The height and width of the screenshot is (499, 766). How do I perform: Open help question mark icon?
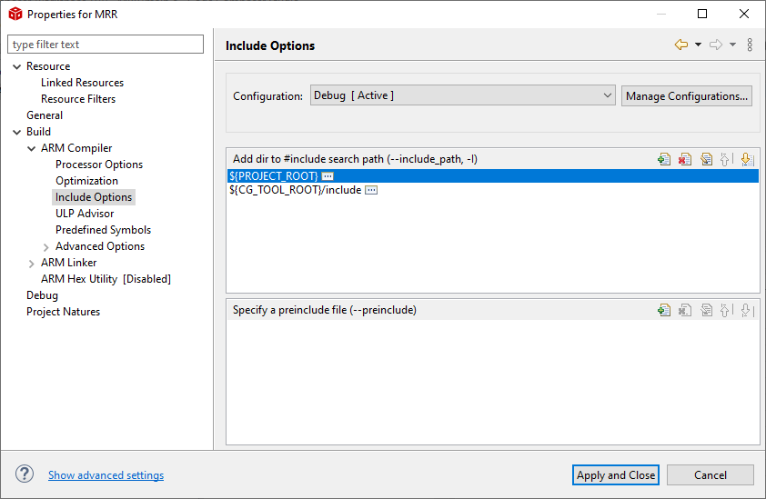(25, 474)
